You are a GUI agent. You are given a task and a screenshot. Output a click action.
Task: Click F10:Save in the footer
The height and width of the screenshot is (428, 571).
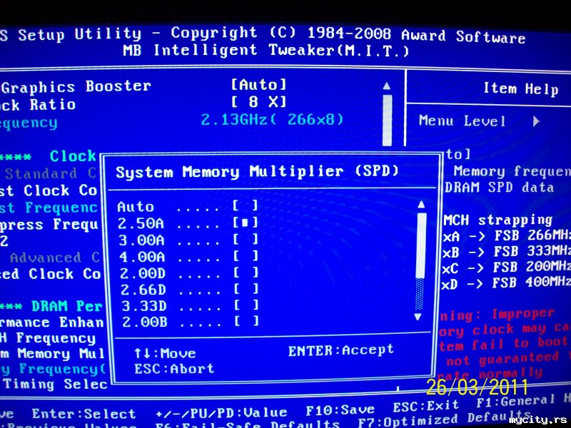click(x=340, y=410)
